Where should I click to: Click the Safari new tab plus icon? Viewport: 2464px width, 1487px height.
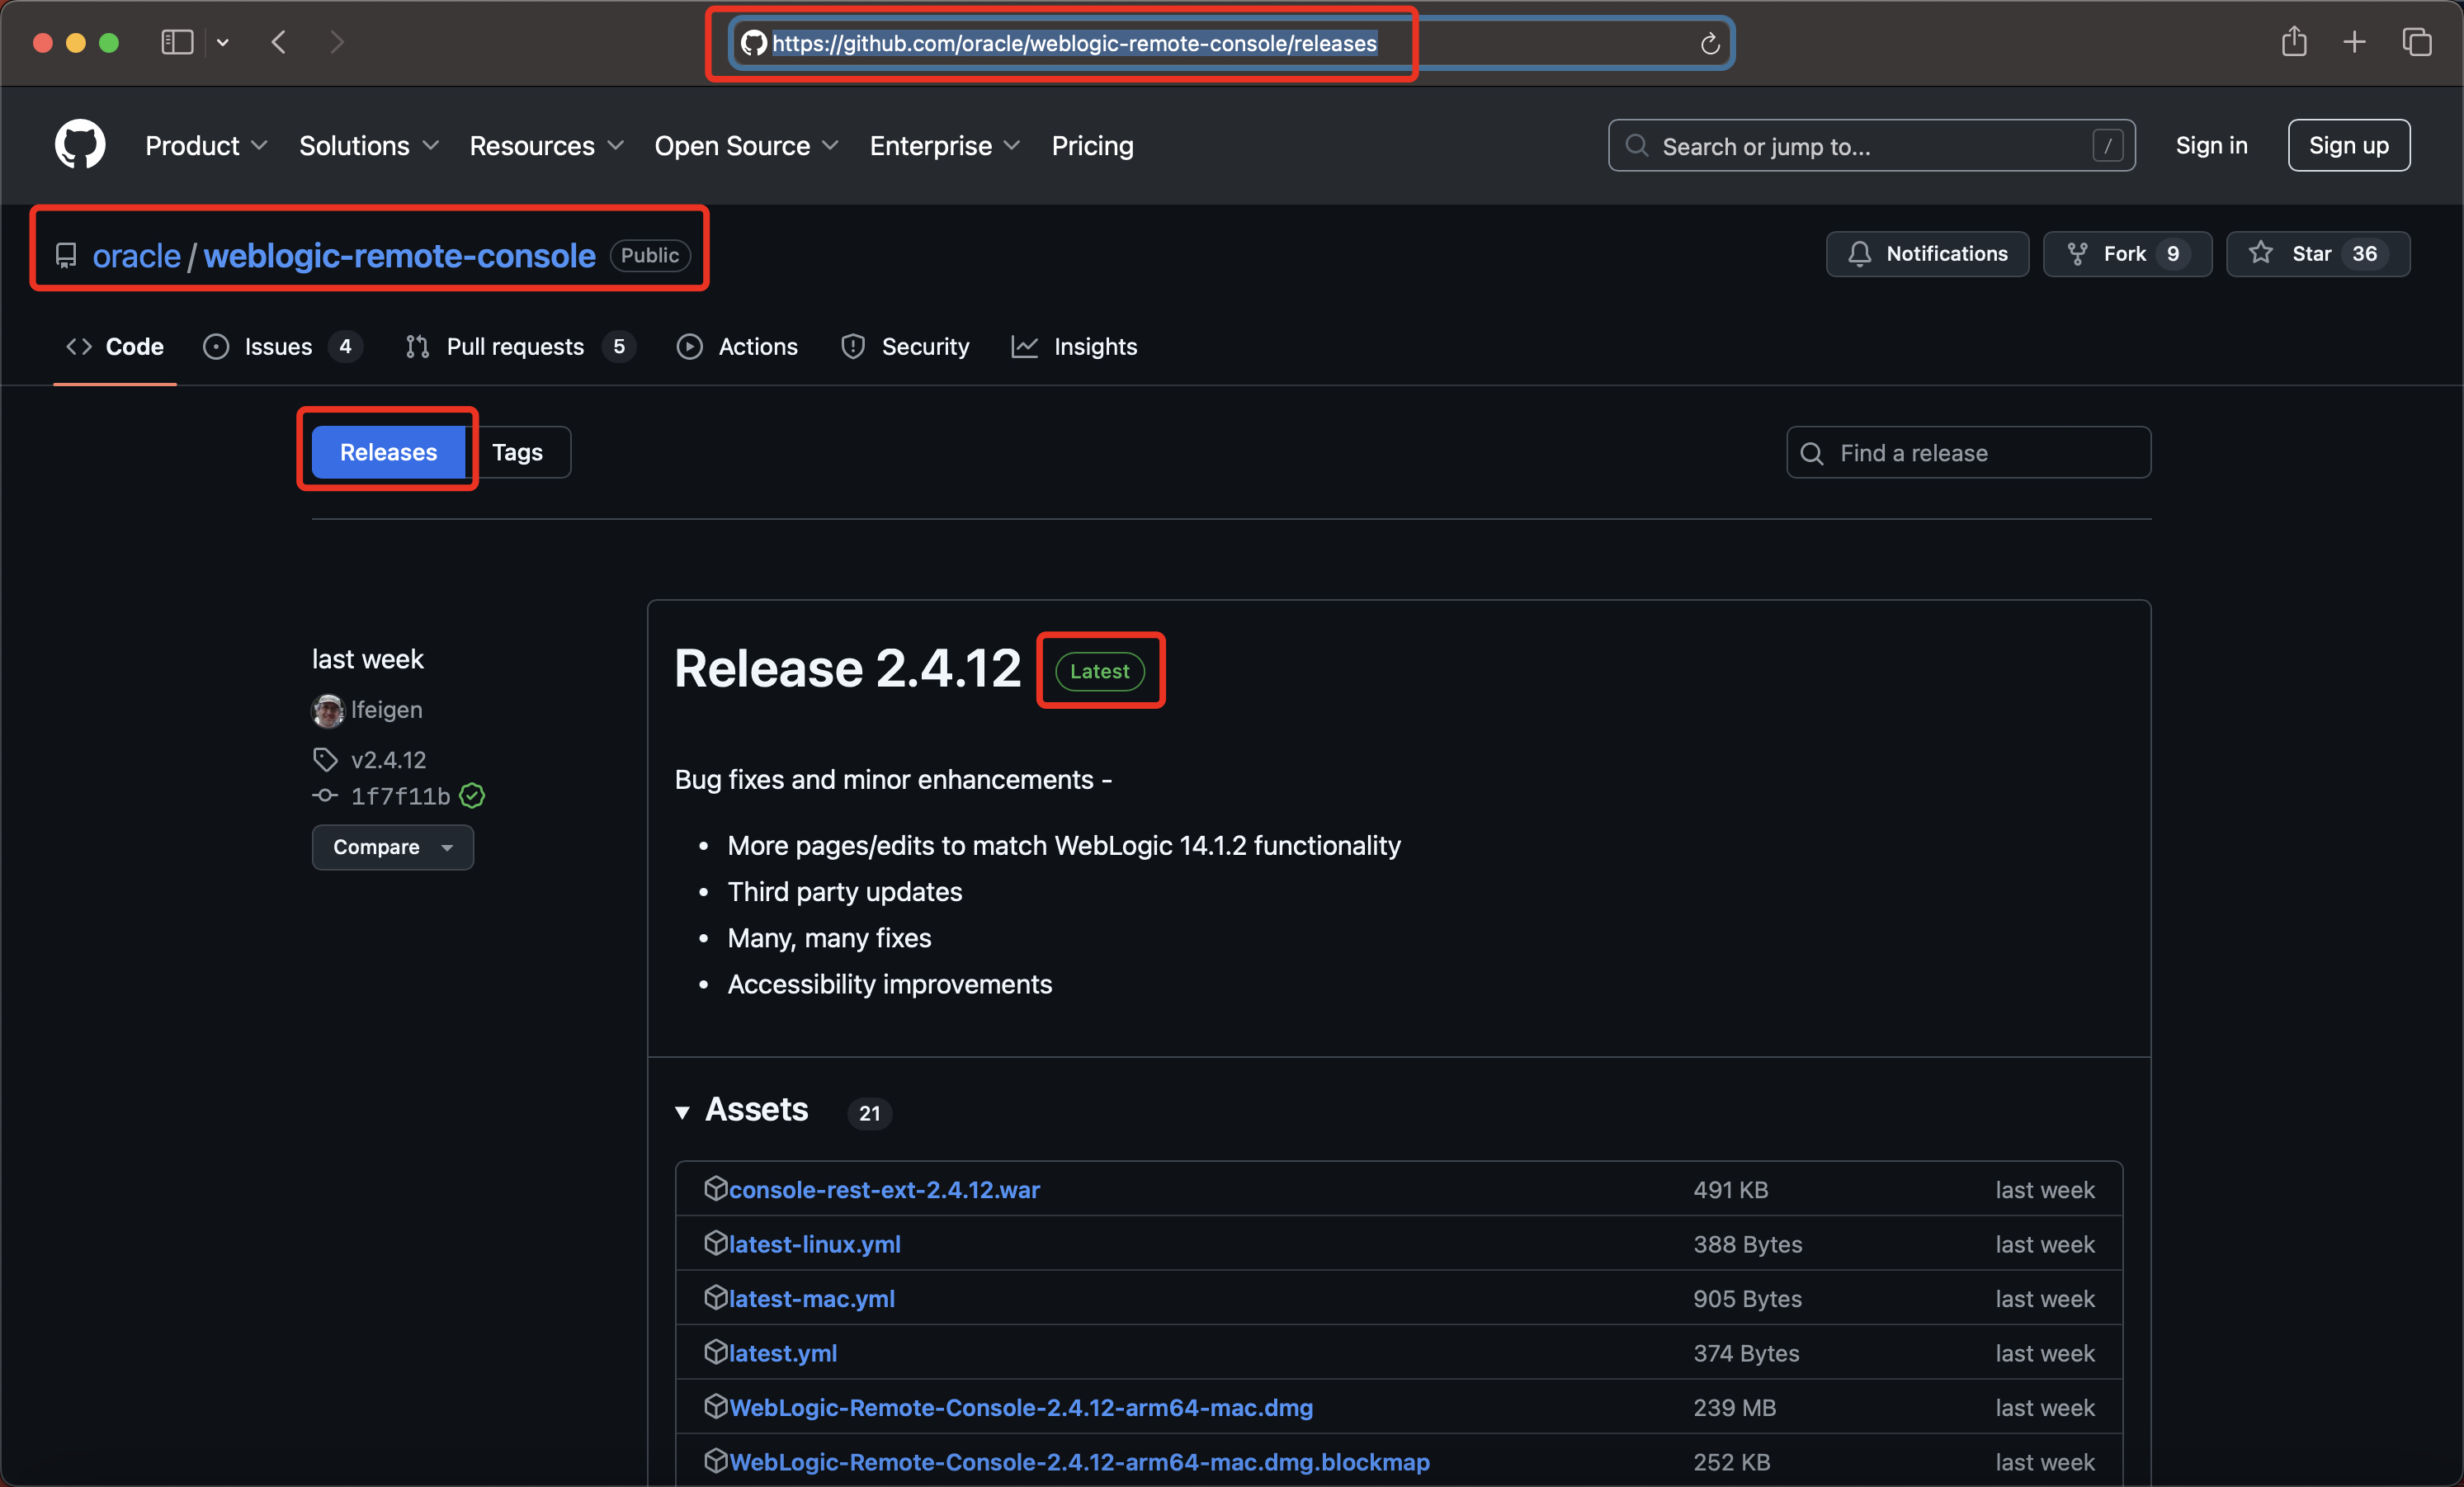[2354, 42]
